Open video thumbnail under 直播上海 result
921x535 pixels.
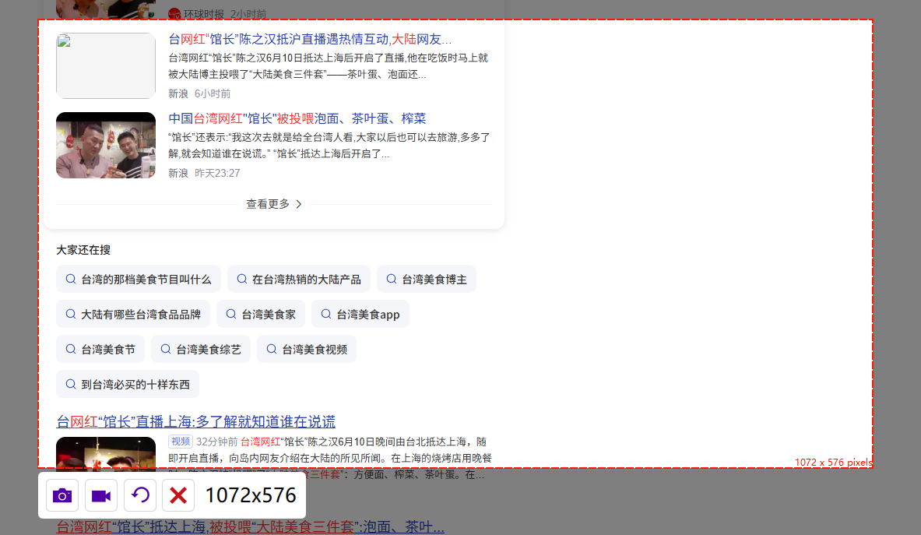tap(106, 452)
